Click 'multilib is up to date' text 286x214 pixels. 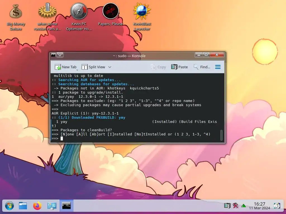(78, 76)
